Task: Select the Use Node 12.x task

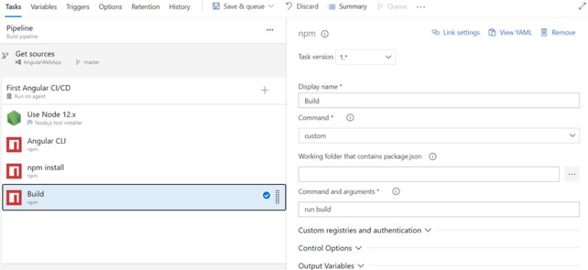Action: (143, 118)
